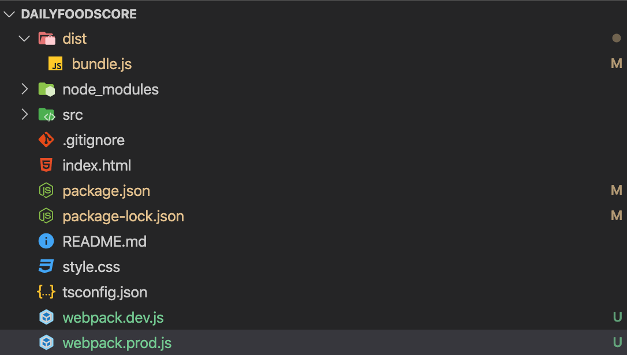Screen dimensions: 627x355
Task: Click the modified dot indicator on dist
Action: 616,38
